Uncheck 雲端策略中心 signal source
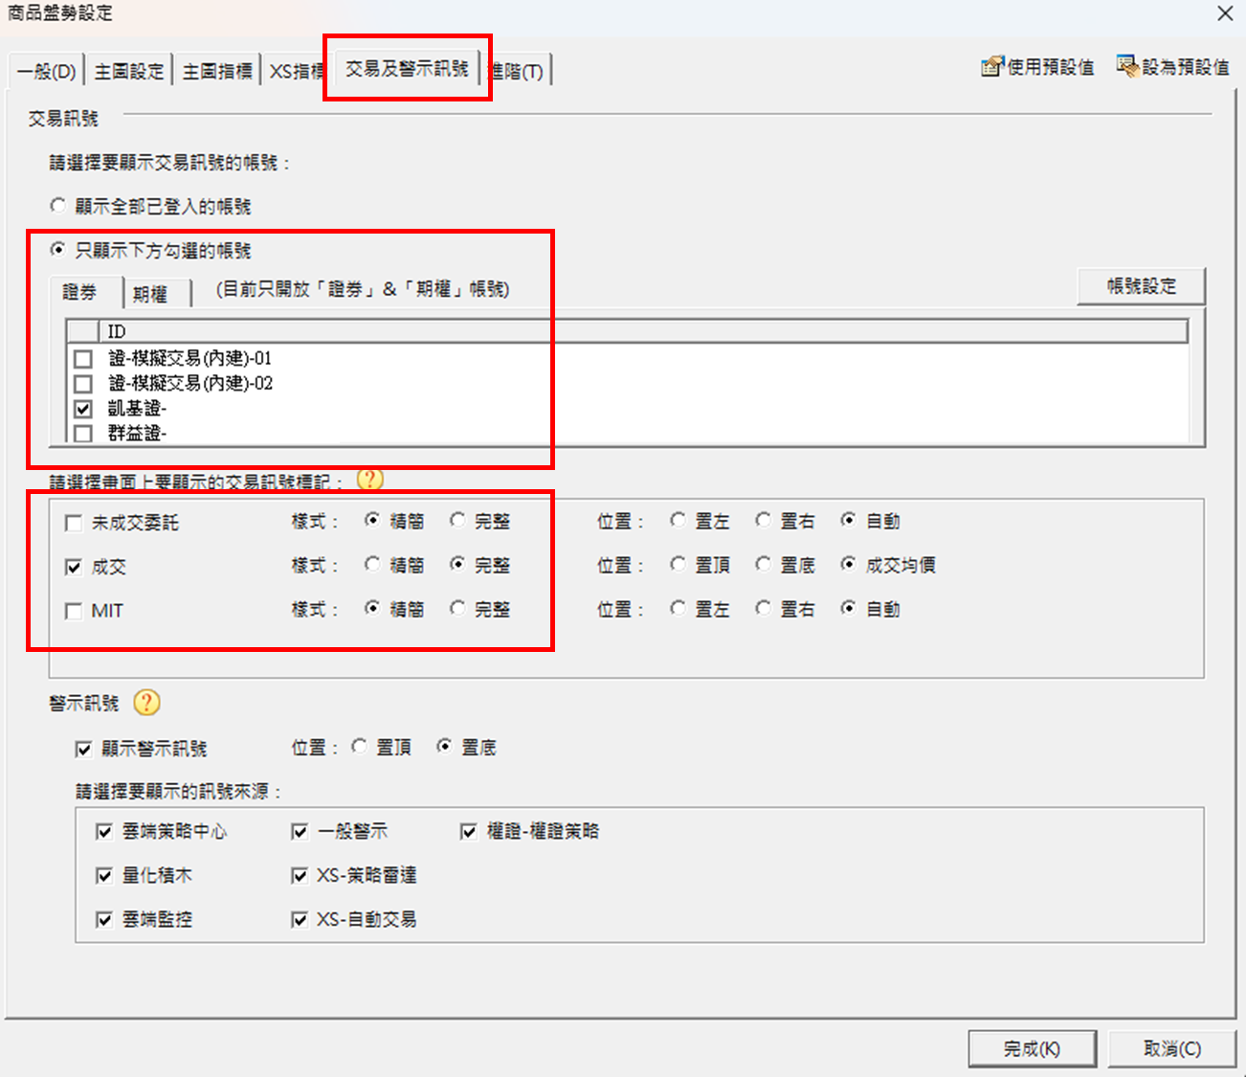The image size is (1246, 1077). (104, 831)
